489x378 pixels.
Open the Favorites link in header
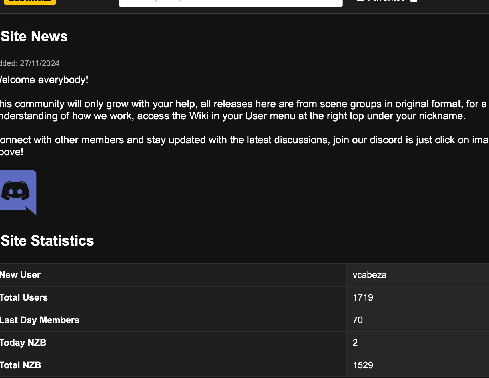pos(386,1)
